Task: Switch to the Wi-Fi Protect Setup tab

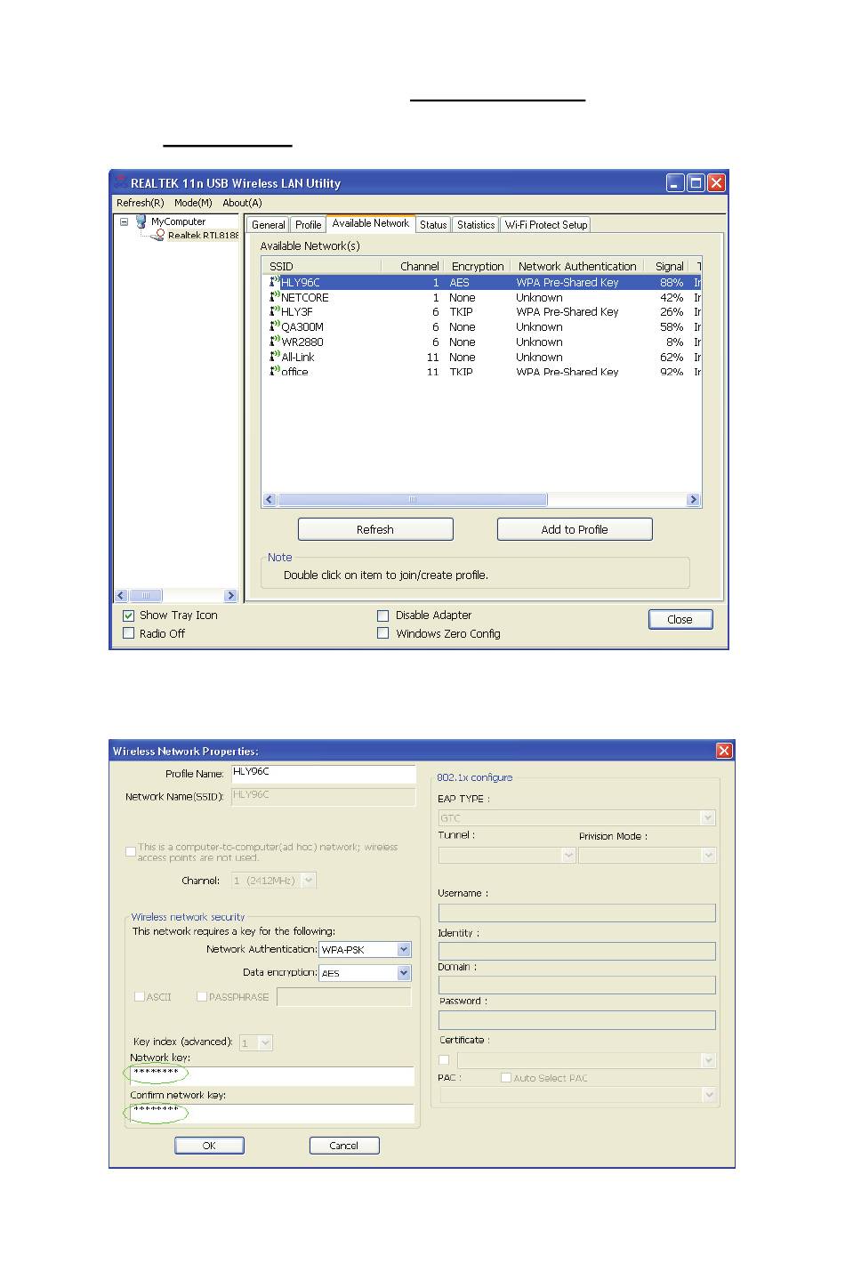Action: pyautogui.click(x=546, y=225)
